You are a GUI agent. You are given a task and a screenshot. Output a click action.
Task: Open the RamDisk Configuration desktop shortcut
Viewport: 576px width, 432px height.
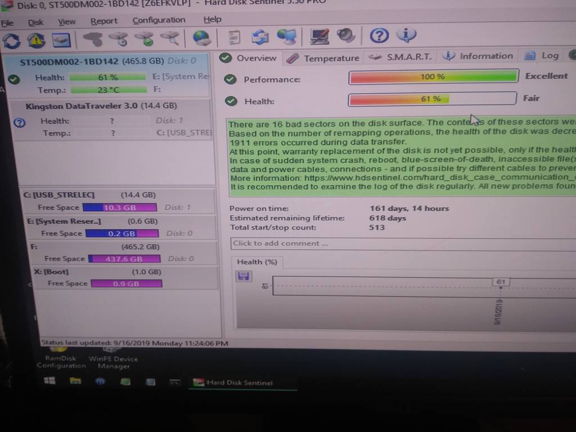61,357
